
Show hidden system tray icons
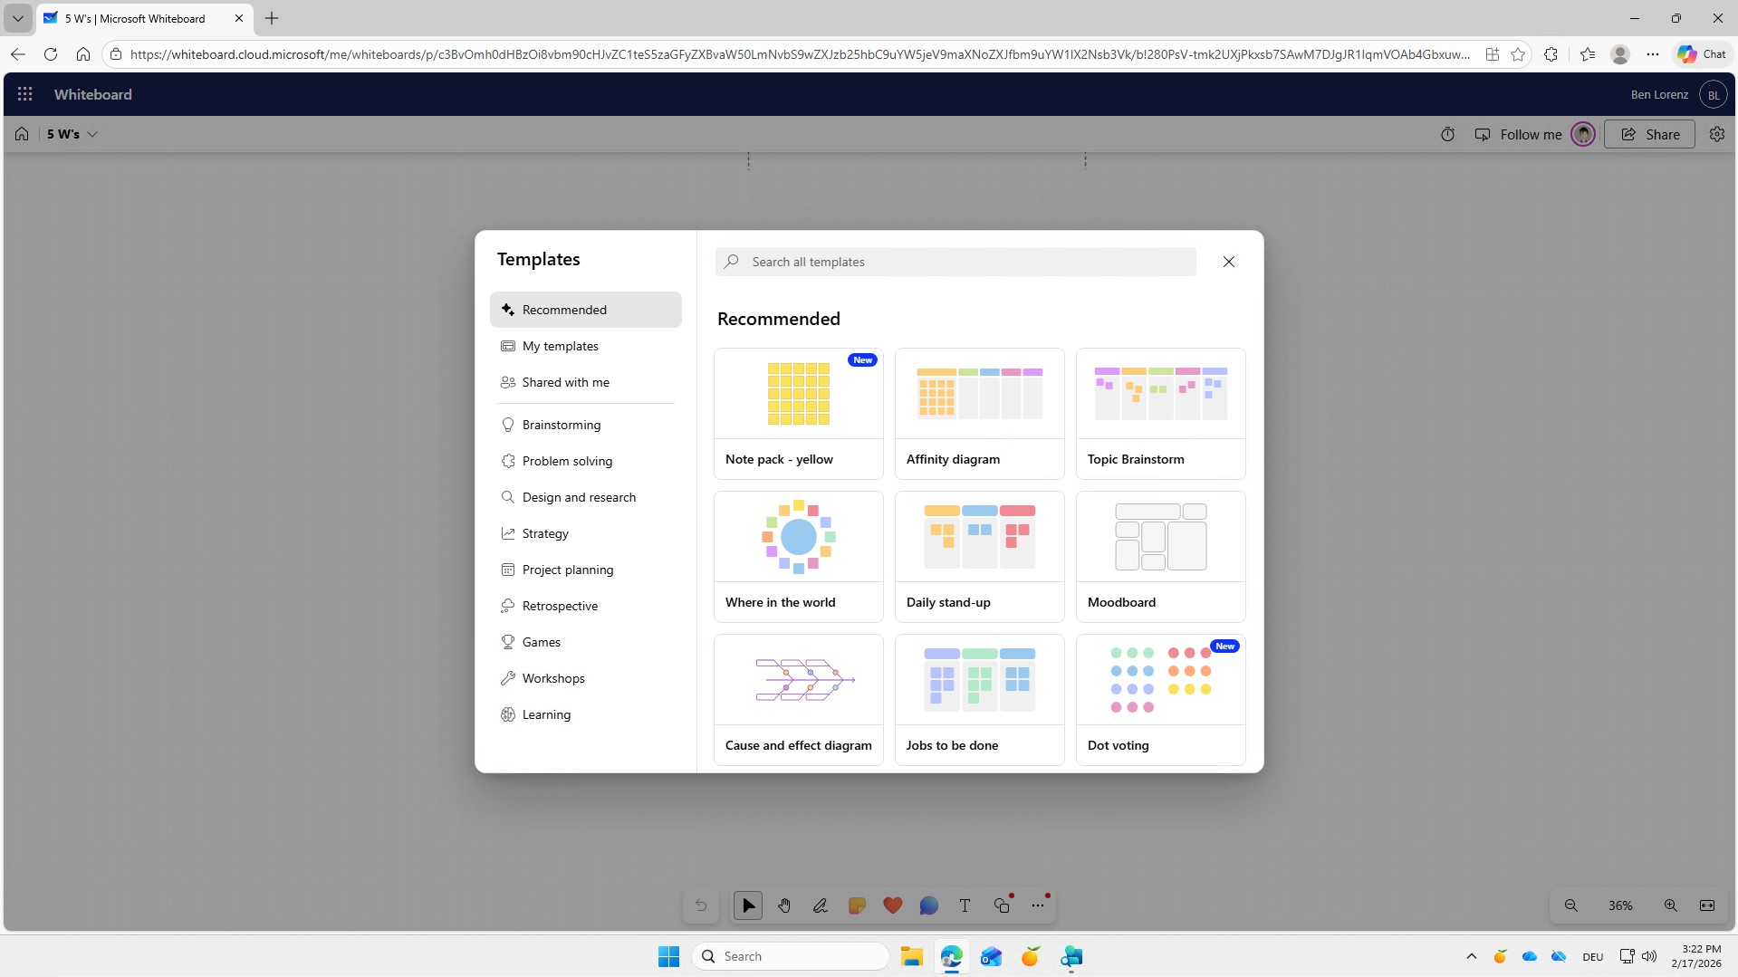(x=1472, y=956)
